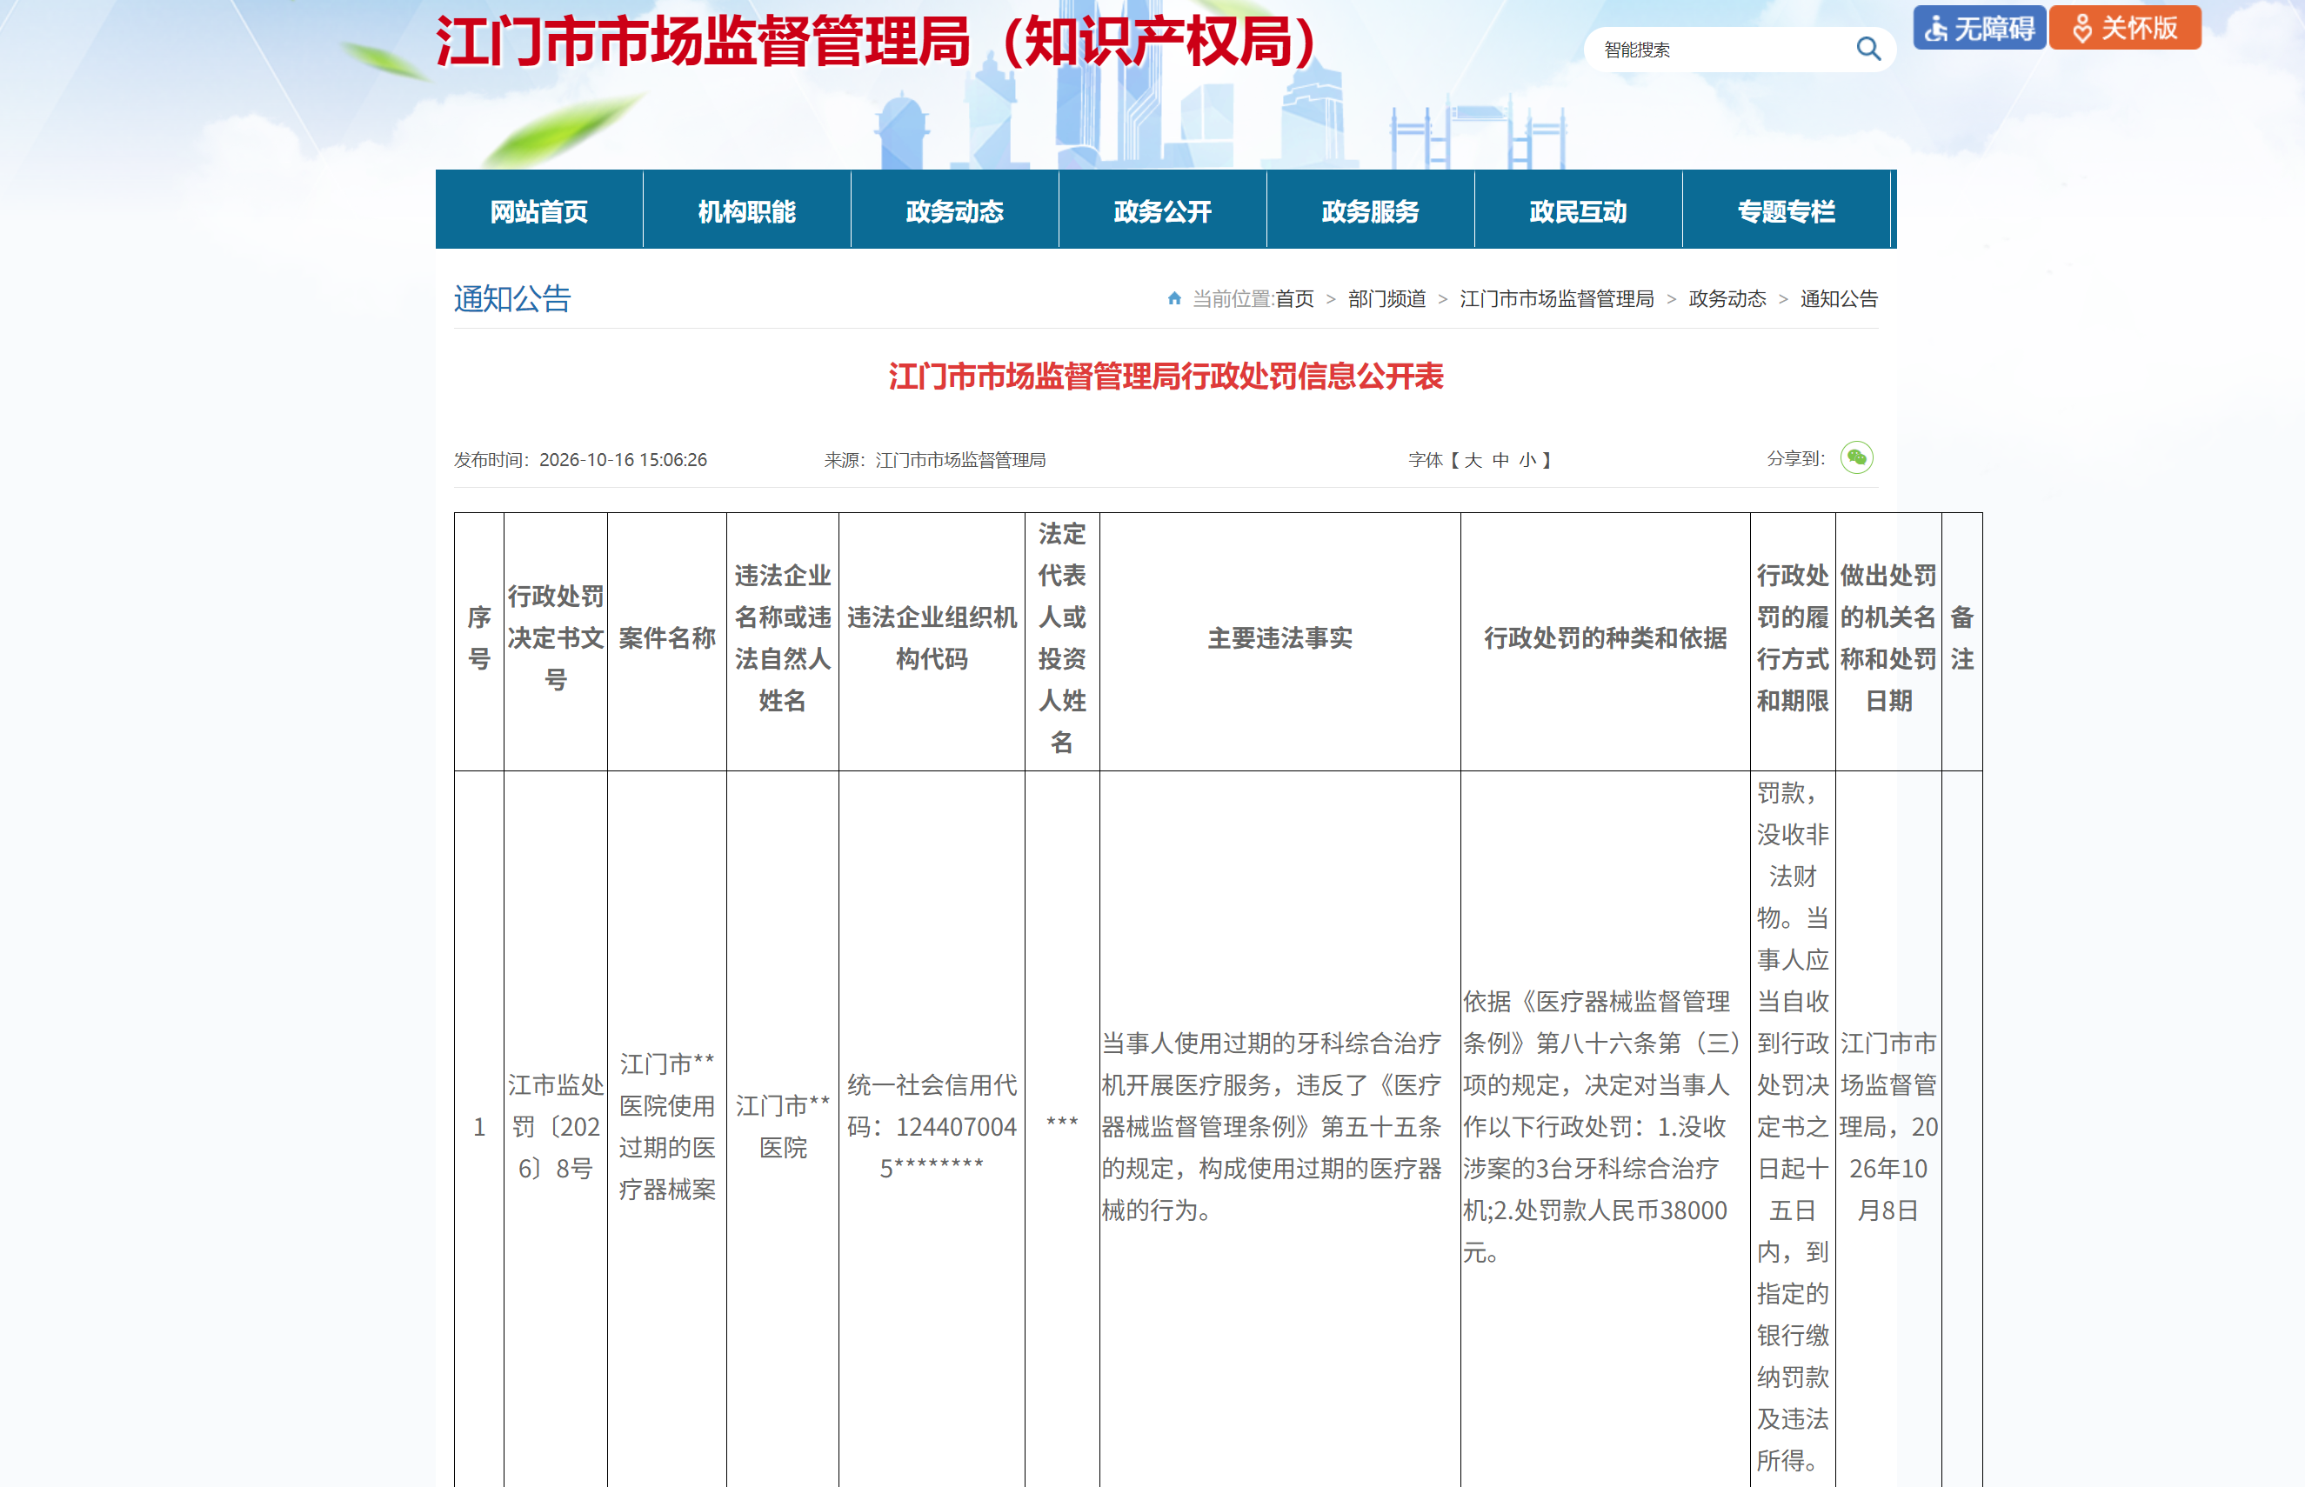Open the 政务动态 navigation tab
The width and height of the screenshot is (2305, 1487).
point(954,210)
